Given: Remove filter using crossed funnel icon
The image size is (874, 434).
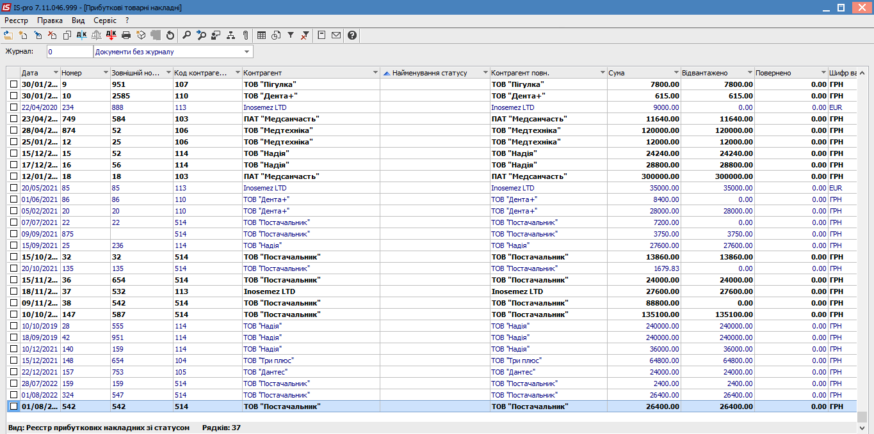Looking at the screenshot, I should pos(305,35).
